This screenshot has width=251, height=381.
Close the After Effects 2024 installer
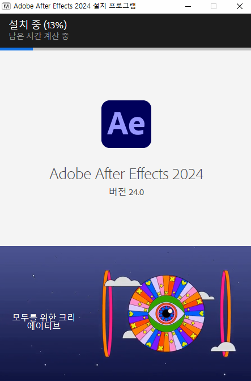pos(240,7)
